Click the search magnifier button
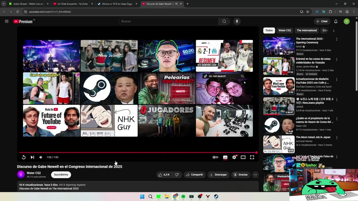This screenshot has width=358, height=201. click(x=224, y=21)
